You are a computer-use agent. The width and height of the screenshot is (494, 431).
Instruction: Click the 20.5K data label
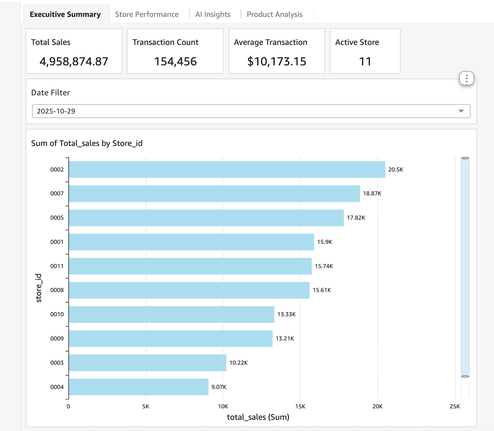395,169
